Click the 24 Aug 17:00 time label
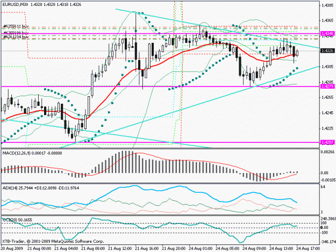The image size is (336, 252). 308,249
